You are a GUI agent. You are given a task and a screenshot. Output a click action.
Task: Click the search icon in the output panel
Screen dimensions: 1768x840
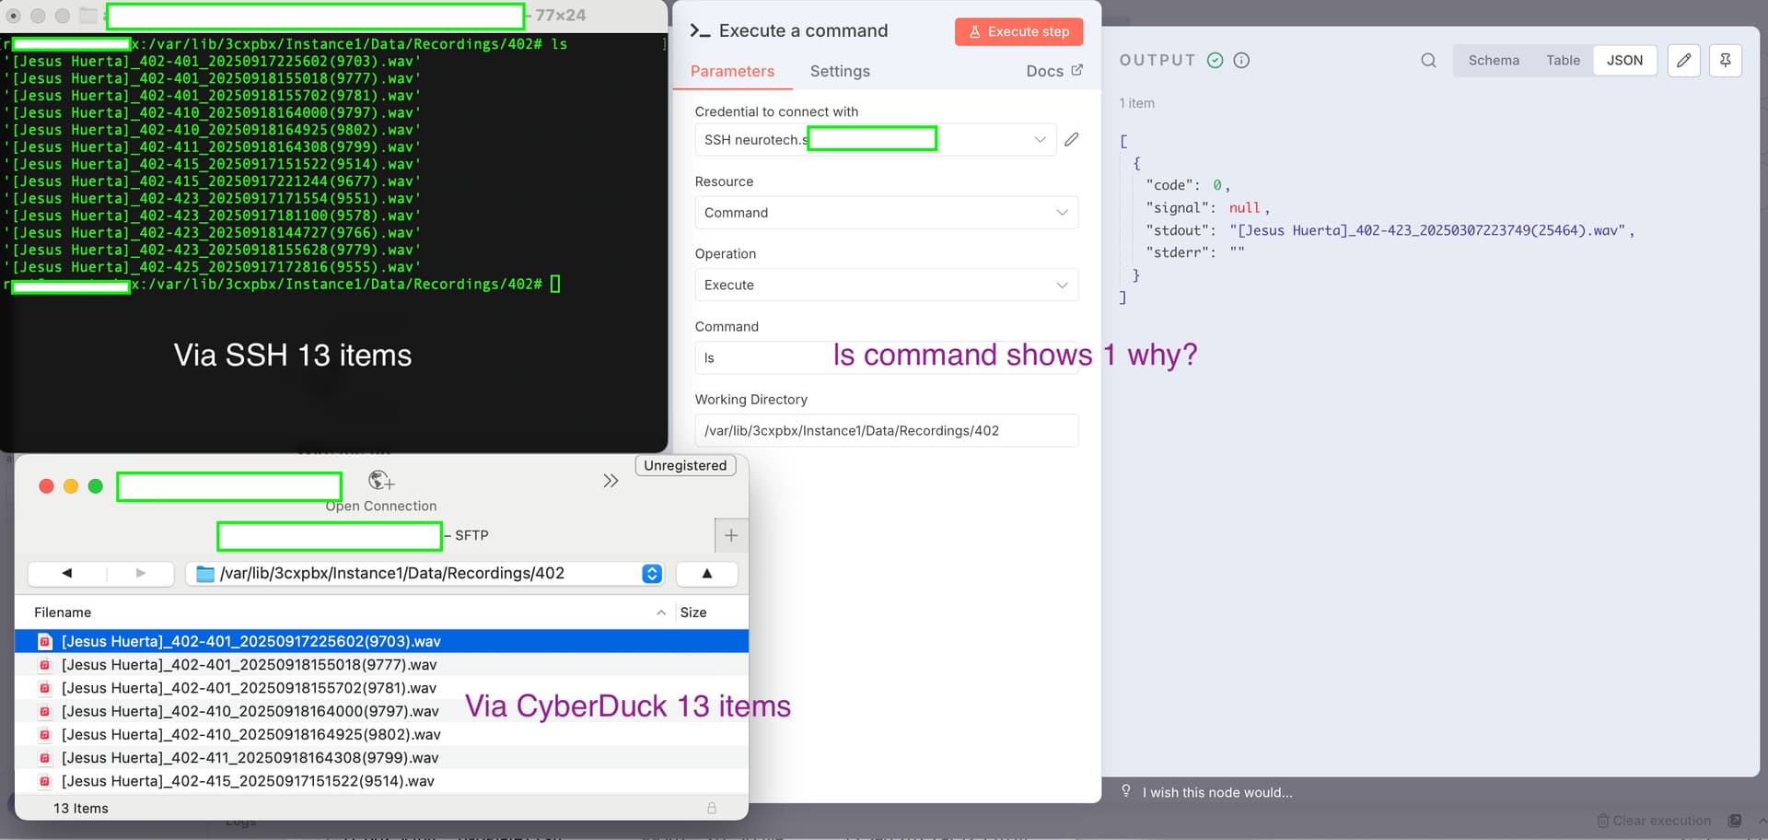(1428, 61)
